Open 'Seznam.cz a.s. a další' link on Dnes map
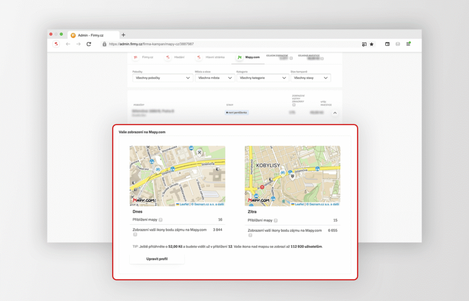Viewport: 469px width, 301px height. click(x=209, y=204)
